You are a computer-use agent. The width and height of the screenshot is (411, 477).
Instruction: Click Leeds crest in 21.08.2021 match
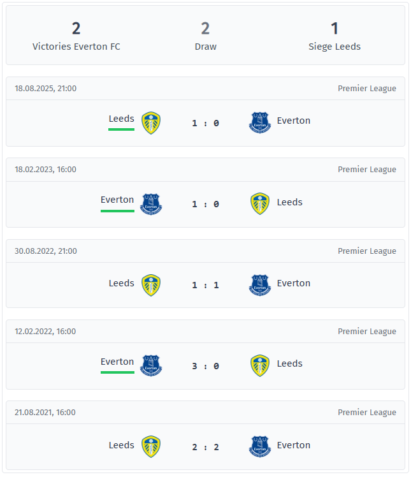pos(151,447)
